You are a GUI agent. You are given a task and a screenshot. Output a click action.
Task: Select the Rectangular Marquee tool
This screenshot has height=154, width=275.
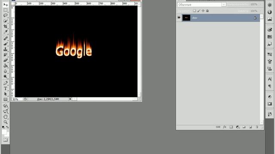coord(6,10)
